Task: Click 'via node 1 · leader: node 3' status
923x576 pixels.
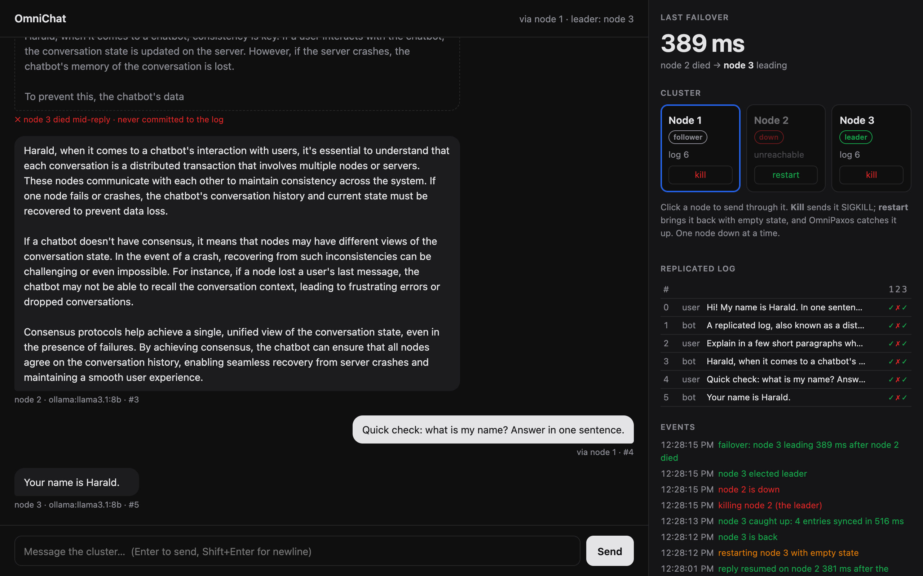Action: tap(576, 19)
